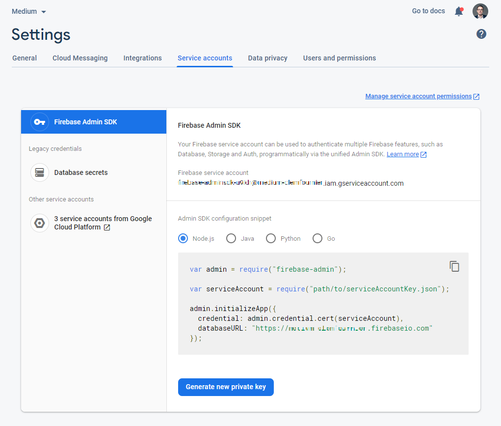Open help with the question mark icon

click(481, 34)
